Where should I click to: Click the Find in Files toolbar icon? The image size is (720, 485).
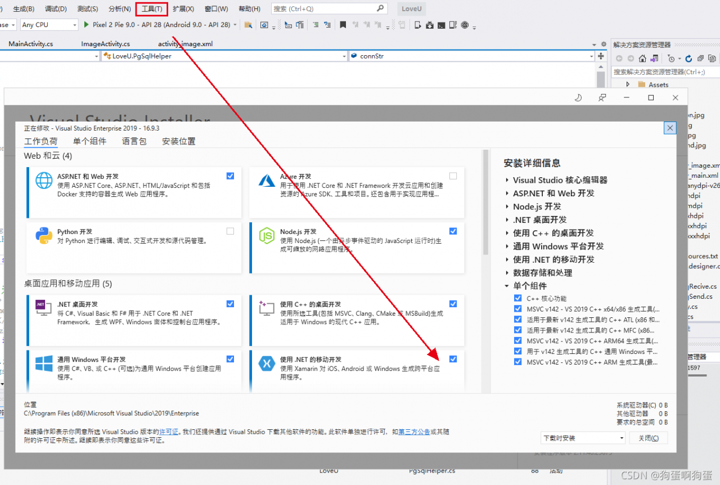tap(248, 25)
